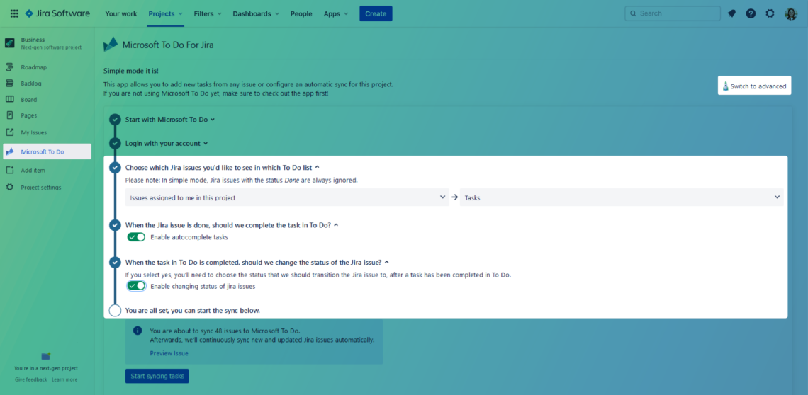Click the Board sidebar icon
The width and height of the screenshot is (808, 395).
point(10,99)
